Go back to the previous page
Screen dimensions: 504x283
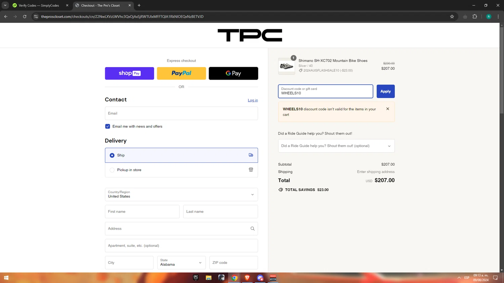pos(6,16)
